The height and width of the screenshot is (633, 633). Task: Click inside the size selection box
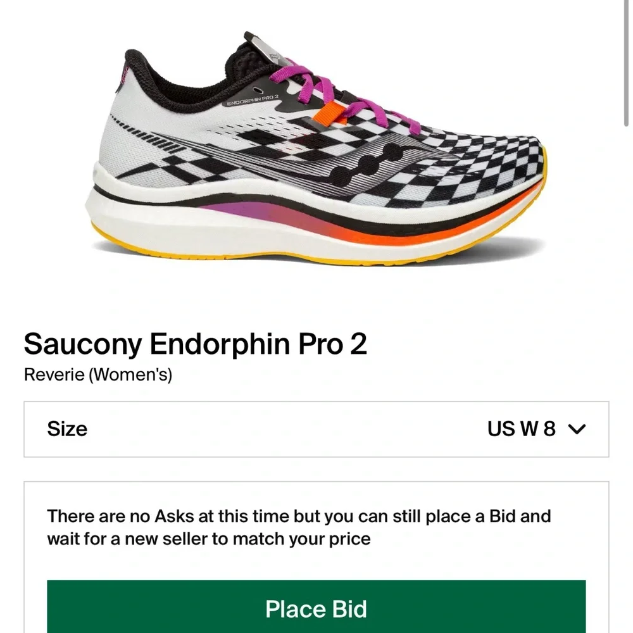click(x=316, y=429)
